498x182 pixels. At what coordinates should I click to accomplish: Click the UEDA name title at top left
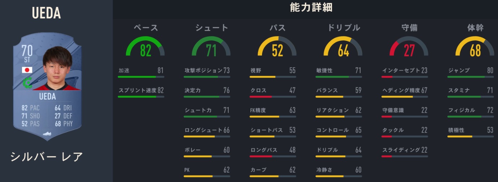click(46, 13)
